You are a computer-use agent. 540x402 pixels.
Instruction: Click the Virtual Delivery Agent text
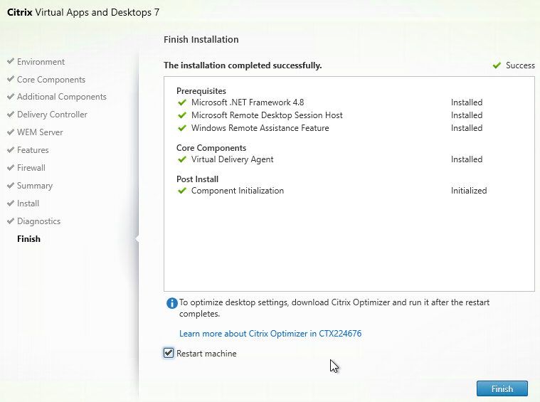point(233,159)
